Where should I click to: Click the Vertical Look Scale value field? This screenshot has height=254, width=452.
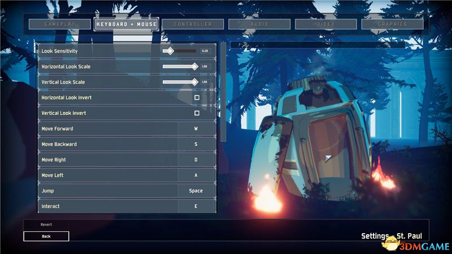point(205,82)
